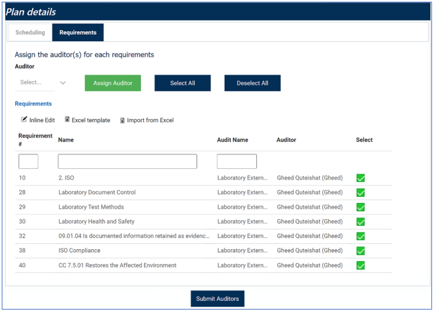Toggle checkbox for Laboratory Test Methods row
The height and width of the screenshot is (312, 433).
[x=360, y=207]
